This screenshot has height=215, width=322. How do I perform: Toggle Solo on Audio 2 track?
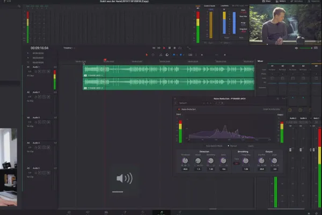(x=44, y=97)
